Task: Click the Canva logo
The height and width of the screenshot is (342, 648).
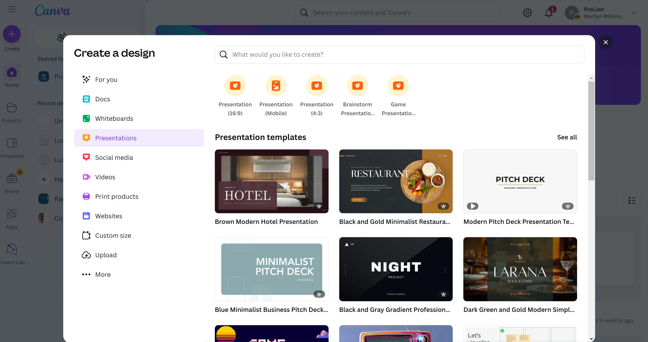Action: (x=53, y=11)
